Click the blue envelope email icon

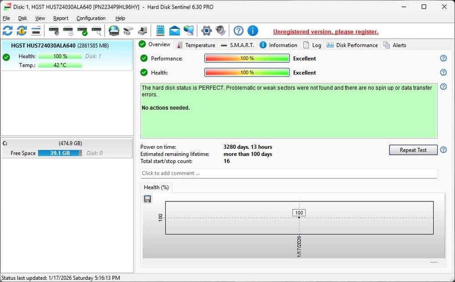tap(174, 30)
